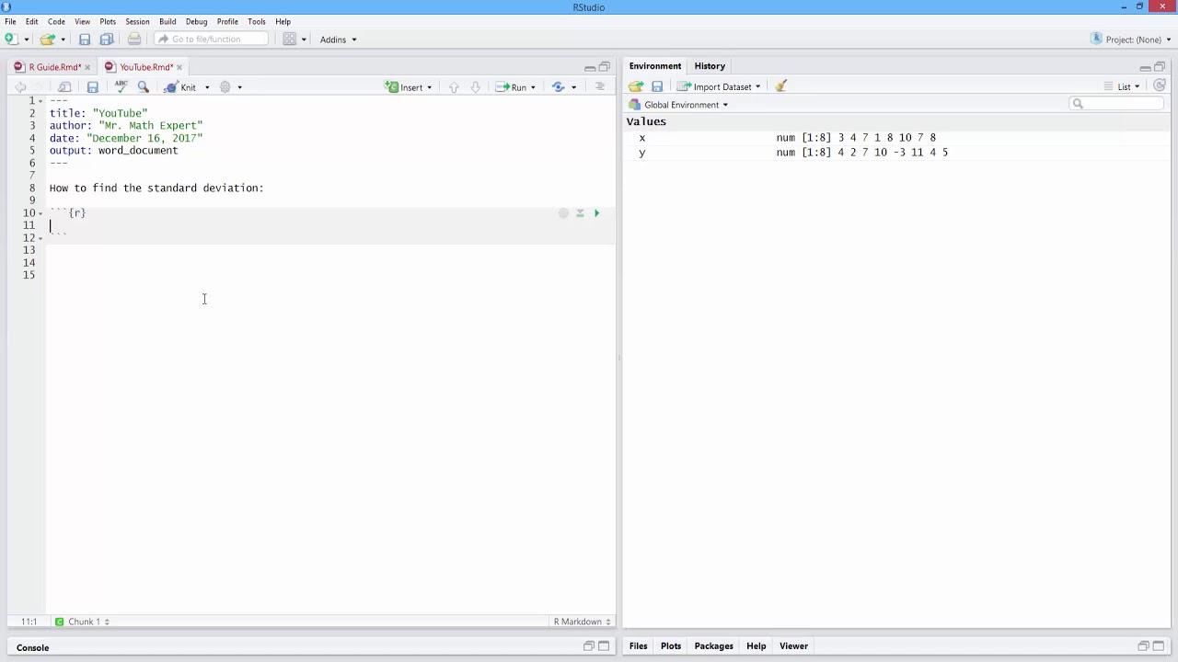Open the Addins dropdown
The height and width of the screenshot is (662, 1178).
pos(338,40)
